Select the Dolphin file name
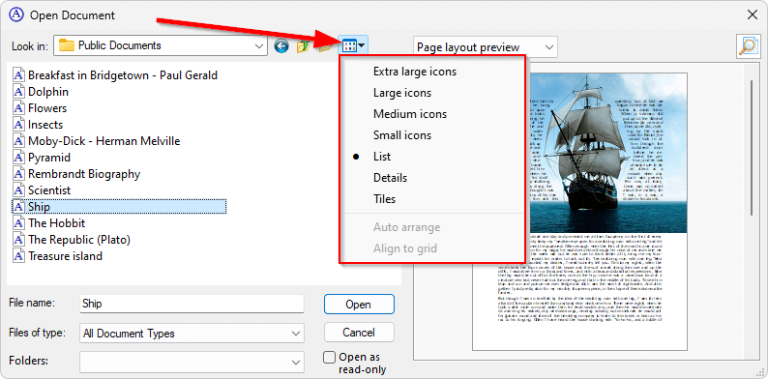Image resolution: width=768 pixels, height=379 pixels. tap(48, 92)
